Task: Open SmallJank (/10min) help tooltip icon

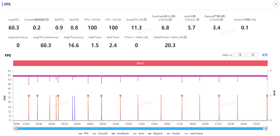Action: (170, 20)
